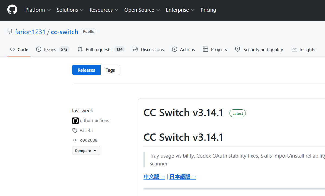Viewport: 325px width, 196px height.
Task: Click the 'last week' release date text
Action: point(83,111)
